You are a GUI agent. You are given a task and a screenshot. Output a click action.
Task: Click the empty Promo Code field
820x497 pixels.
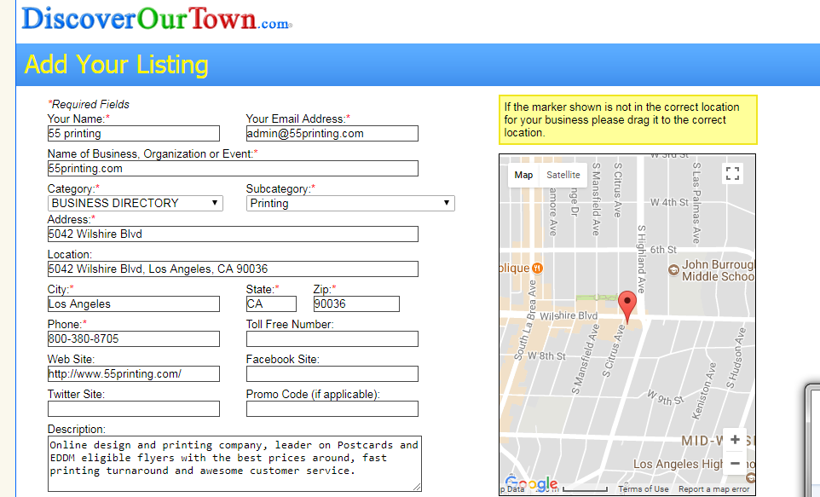(x=332, y=409)
